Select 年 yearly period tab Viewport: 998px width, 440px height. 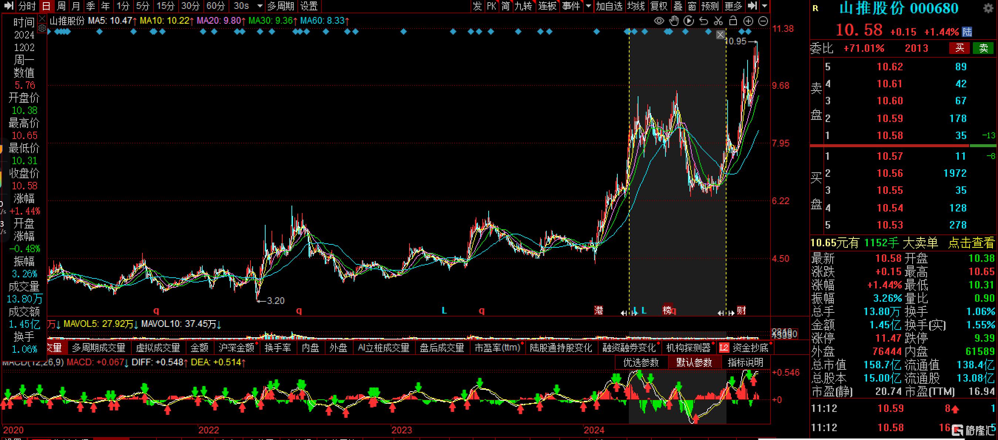tap(105, 6)
